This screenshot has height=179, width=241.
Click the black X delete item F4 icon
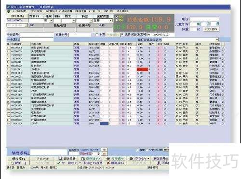[108, 163]
